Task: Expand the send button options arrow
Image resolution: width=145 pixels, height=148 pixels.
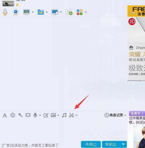Action: (123, 144)
